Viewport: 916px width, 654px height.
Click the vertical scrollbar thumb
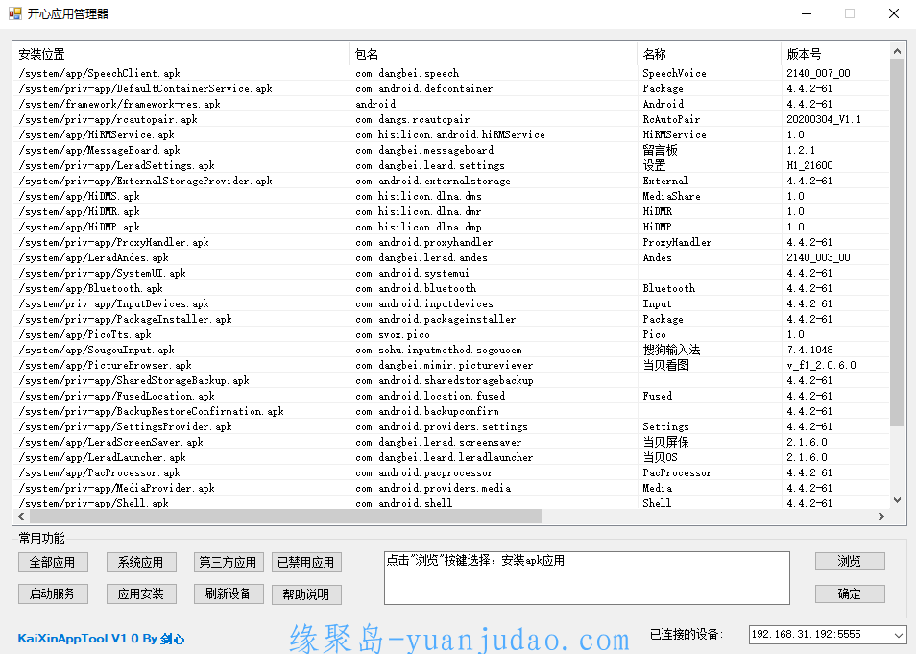[x=898, y=243]
